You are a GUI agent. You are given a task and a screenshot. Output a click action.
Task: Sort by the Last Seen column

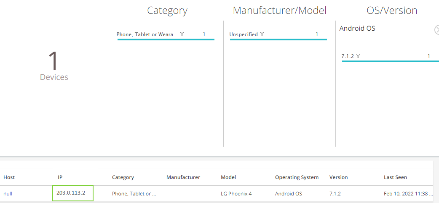395,177
